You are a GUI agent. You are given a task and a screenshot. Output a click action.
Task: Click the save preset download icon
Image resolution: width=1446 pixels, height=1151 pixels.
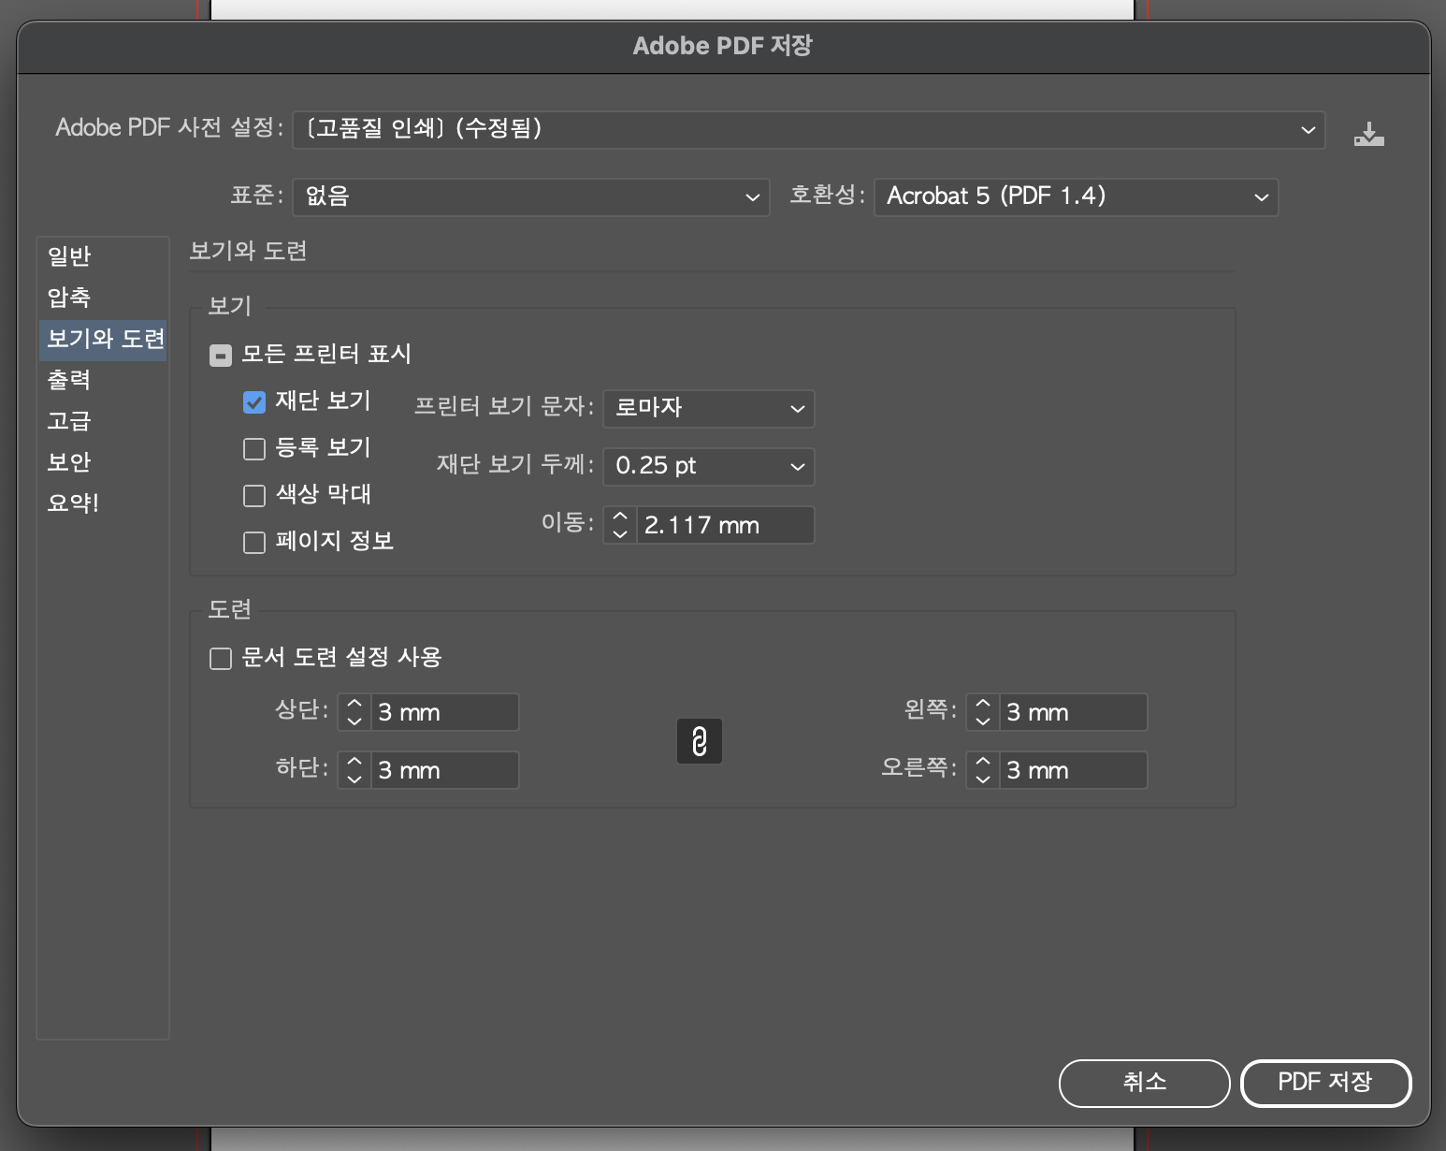tap(1368, 134)
